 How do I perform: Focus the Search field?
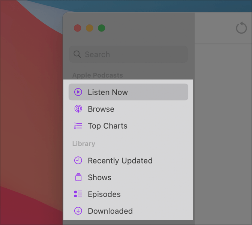[128, 54]
